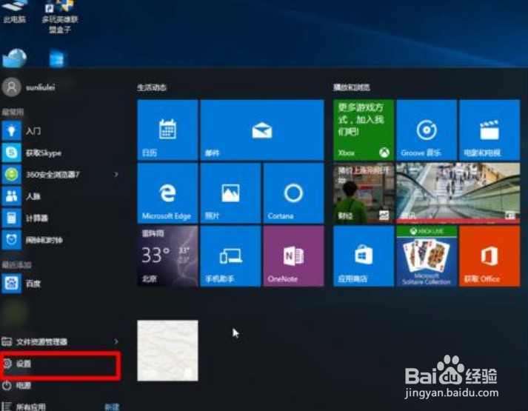This screenshot has height=411, width=528.
Task: Open the 应用商店 store tile
Action: click(364, 255)
